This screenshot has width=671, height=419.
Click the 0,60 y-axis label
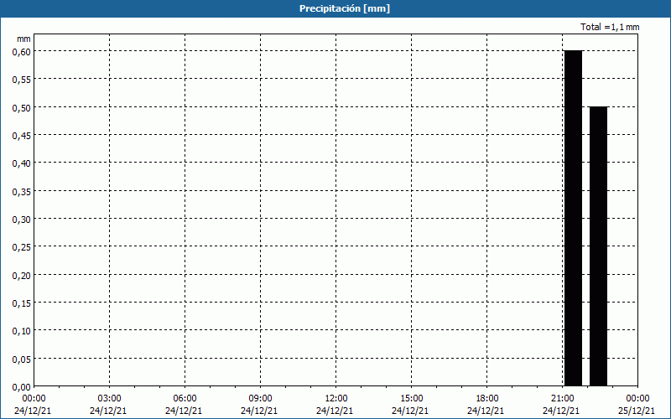(x=22, y=51)
